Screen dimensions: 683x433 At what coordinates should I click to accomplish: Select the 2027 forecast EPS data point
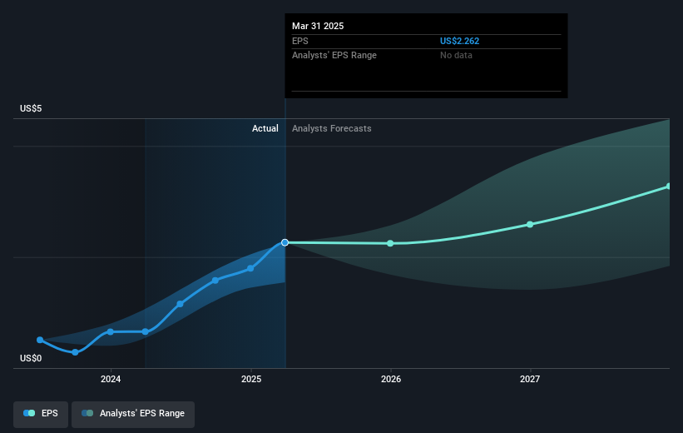pyautogui.click(x=530, y=225)
